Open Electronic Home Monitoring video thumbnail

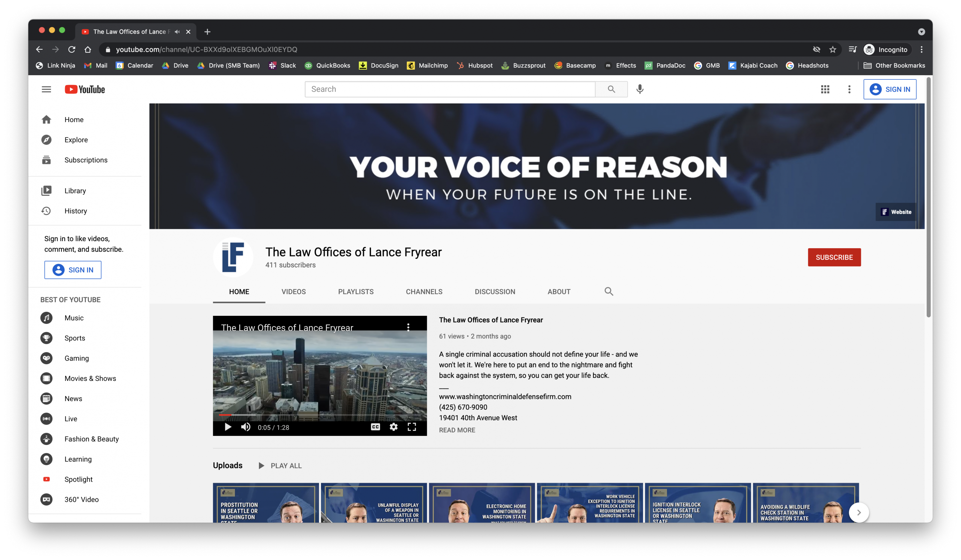pyautogui.click(x=482, y=503)
